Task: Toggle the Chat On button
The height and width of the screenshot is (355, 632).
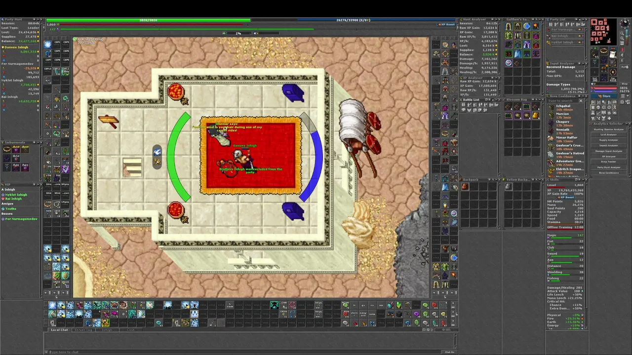Action: [449, 352]
